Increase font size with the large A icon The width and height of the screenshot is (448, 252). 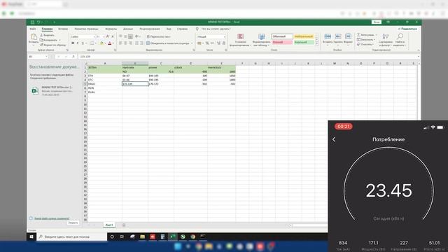(x=108, y=36)
